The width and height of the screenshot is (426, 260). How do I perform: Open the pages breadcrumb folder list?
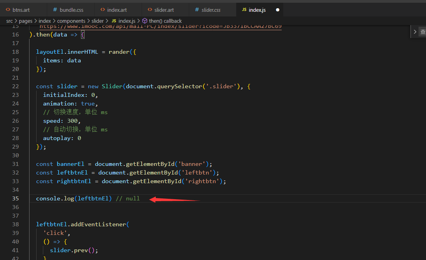click(26, 21)
